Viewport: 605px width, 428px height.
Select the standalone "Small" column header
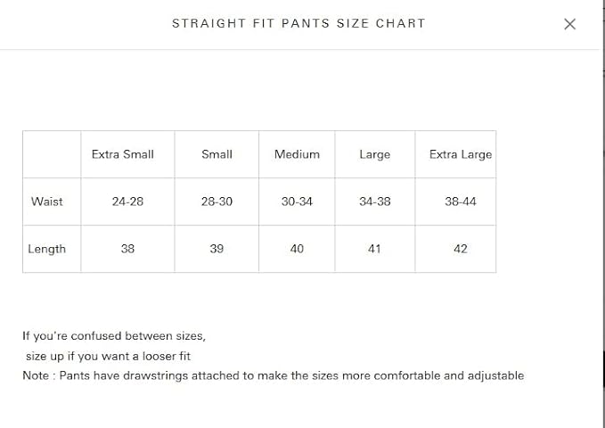pyautogui.click(x=217, y=154)
